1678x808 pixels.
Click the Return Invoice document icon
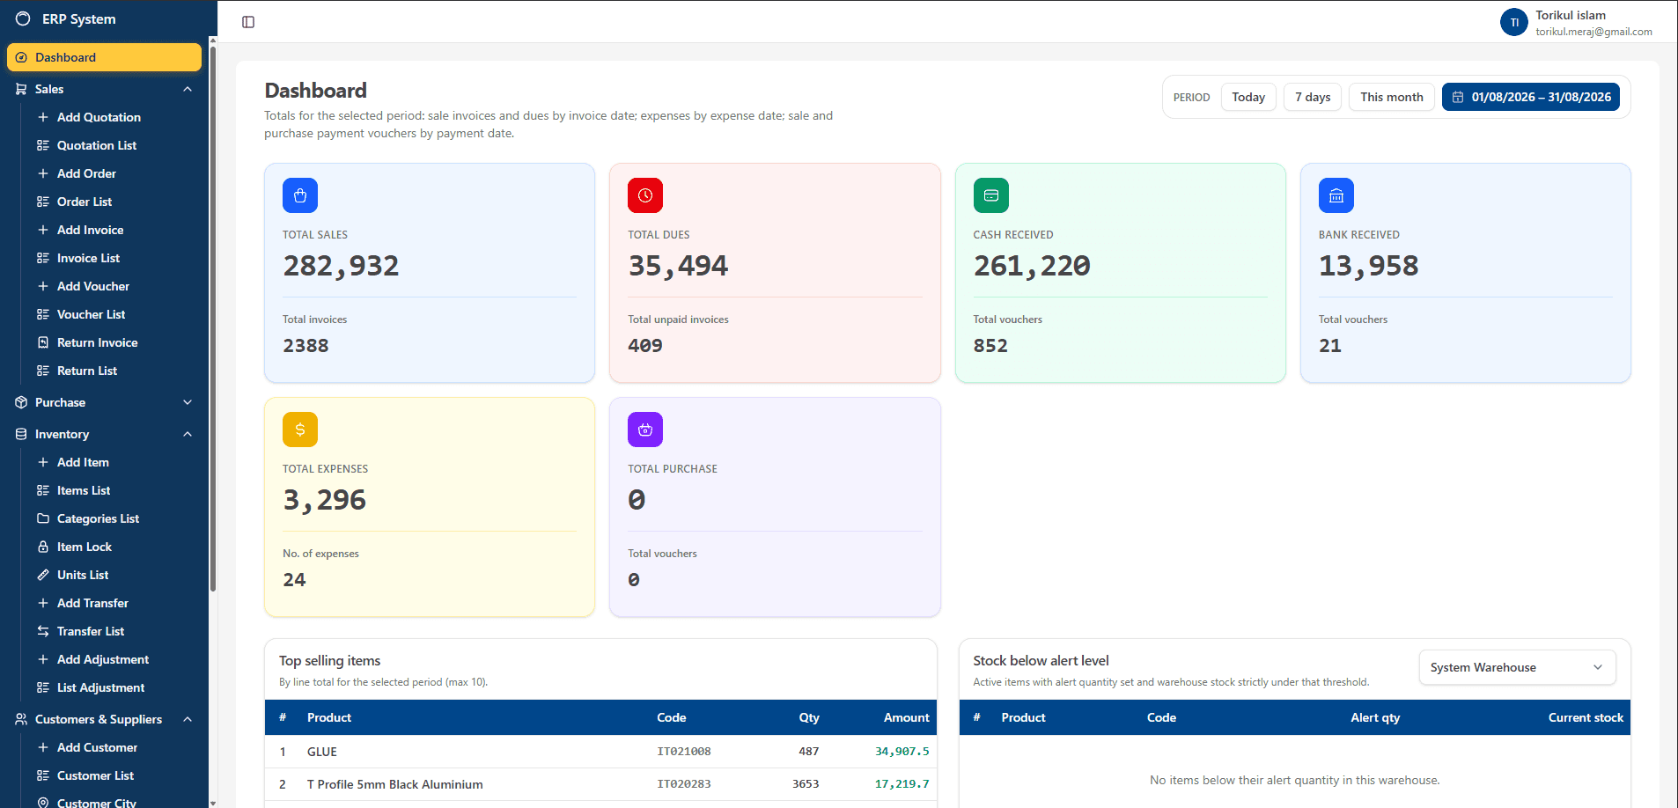coord(43,342)
